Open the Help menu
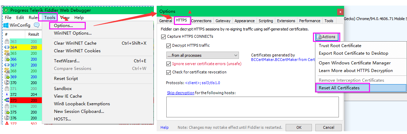Viewport: 407px width, 134px height. [79, 18]
